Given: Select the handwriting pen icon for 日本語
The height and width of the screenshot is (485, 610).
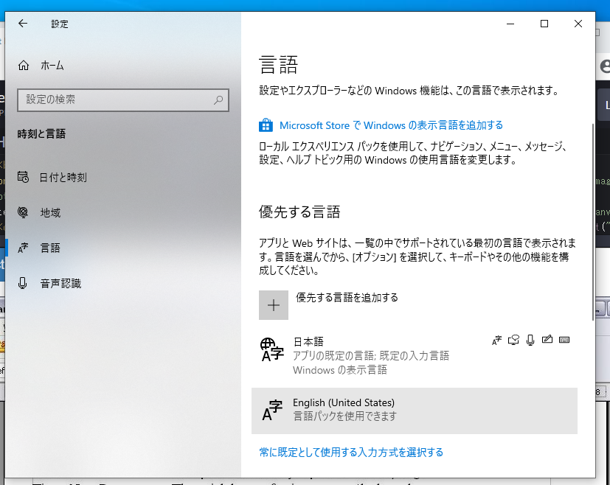Looking at the screenshot, I should click(x=547, y=340).
